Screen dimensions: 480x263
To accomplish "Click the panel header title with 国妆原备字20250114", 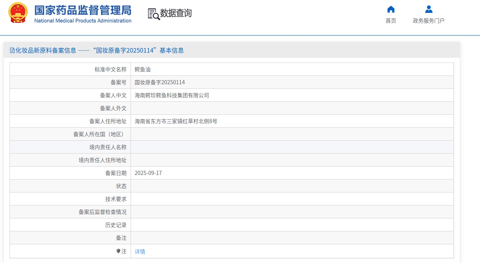I will pyautogui.click(x=99, y=50).
